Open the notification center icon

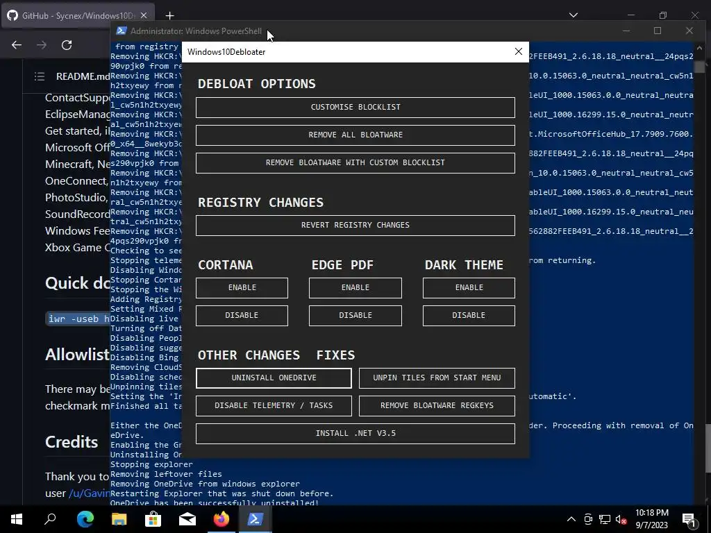[x=689, y=519]
